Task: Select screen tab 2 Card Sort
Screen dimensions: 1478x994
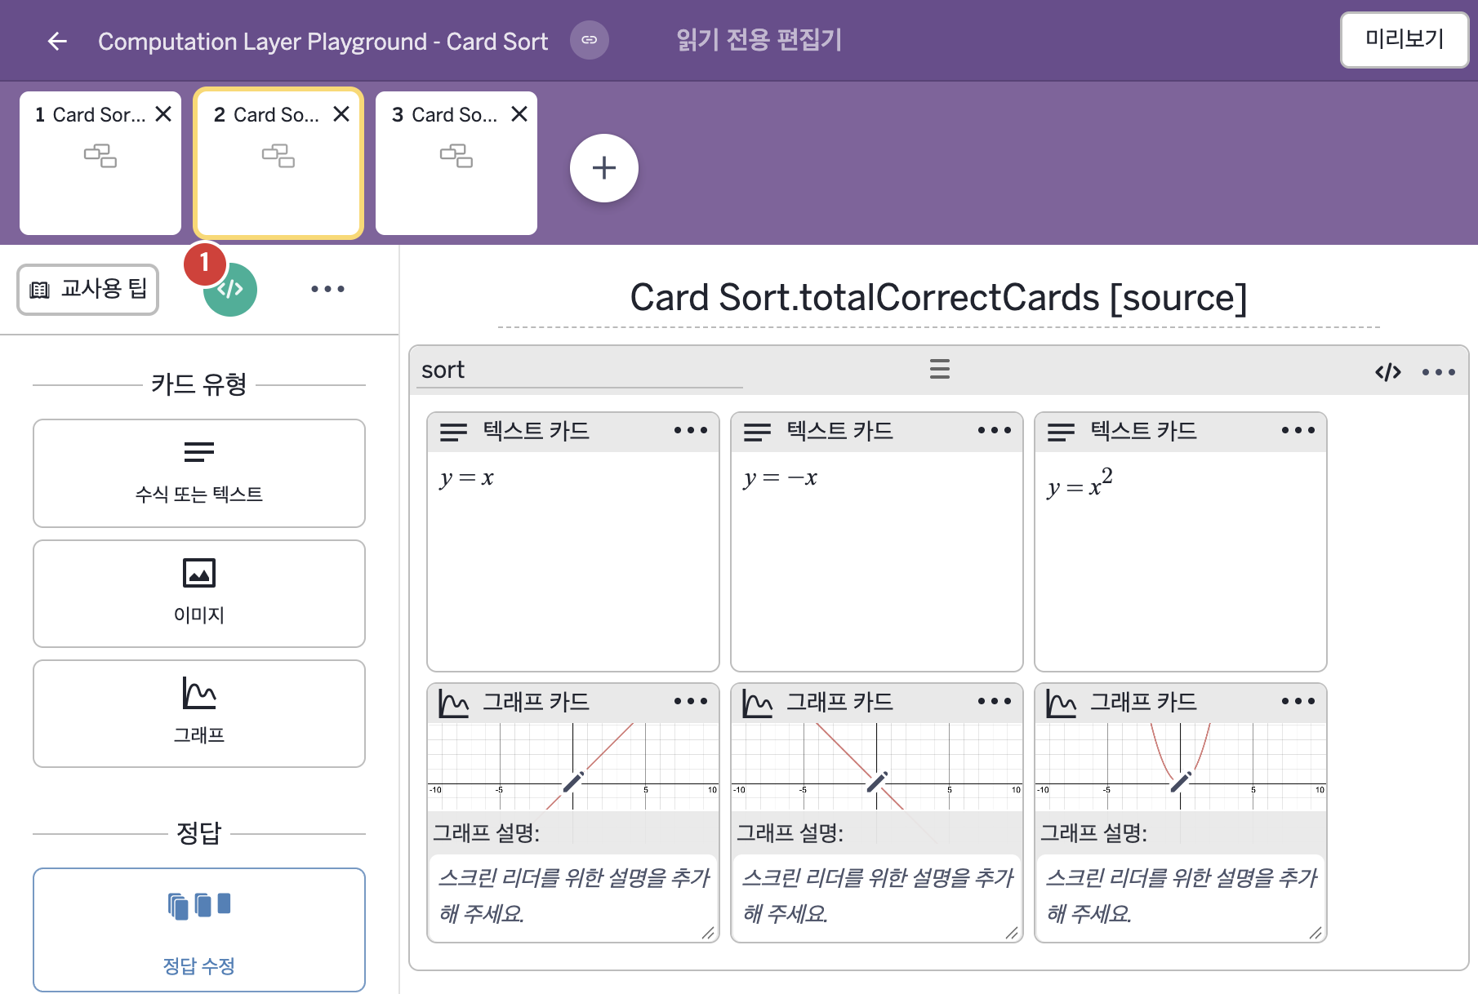Action: click(278, 163)
